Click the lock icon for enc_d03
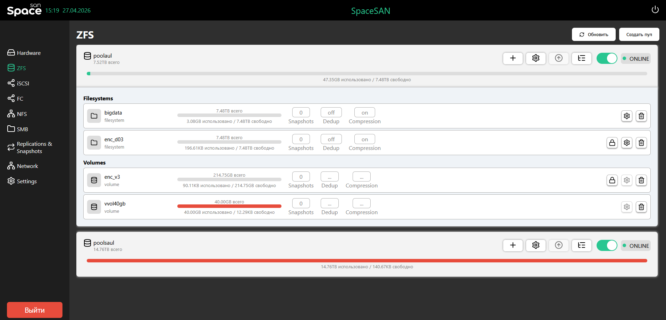The height and width of the screenshot is (320, 666). coord(612,143)
